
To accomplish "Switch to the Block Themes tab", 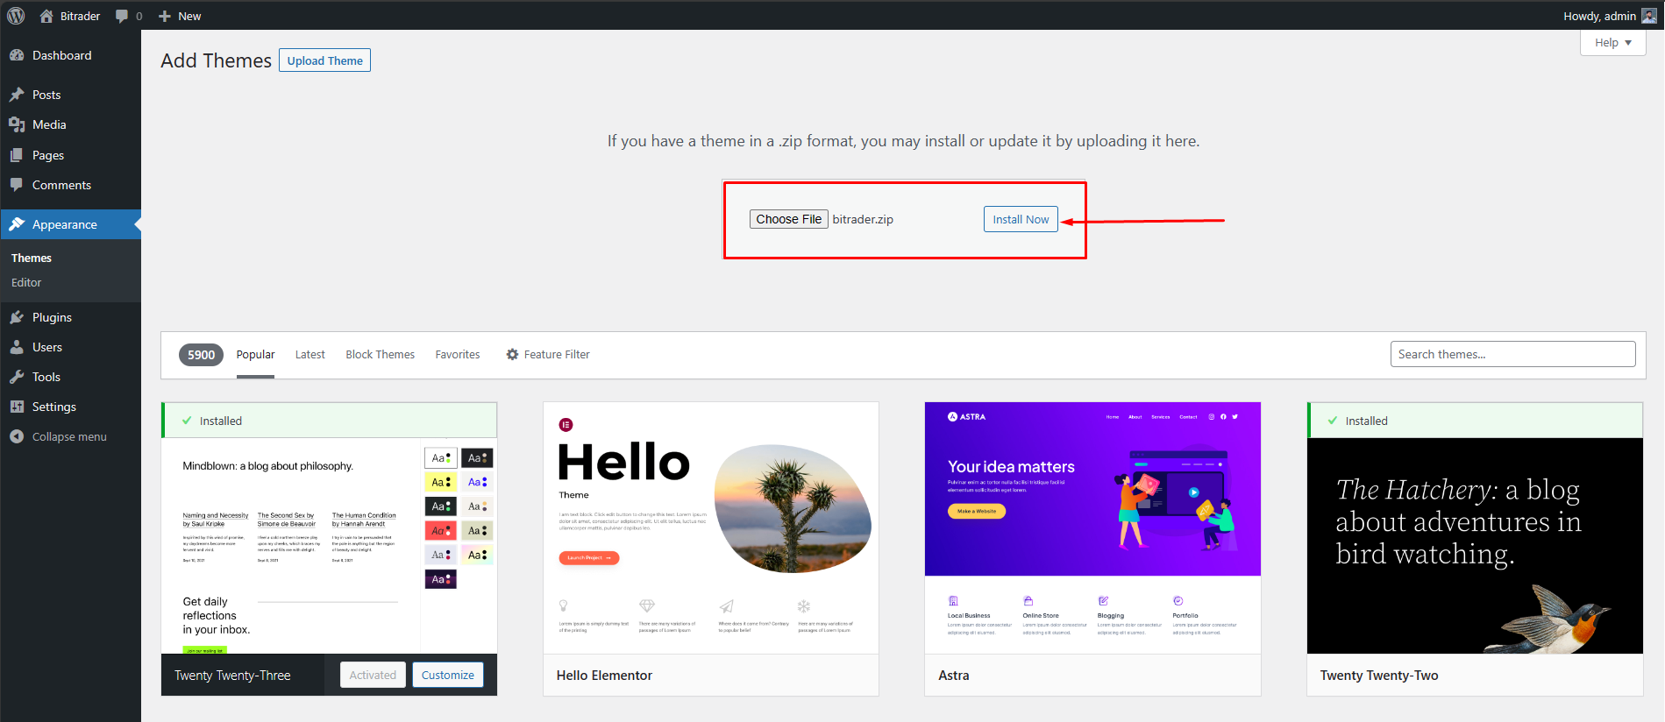I will click(x=380, y=355).
